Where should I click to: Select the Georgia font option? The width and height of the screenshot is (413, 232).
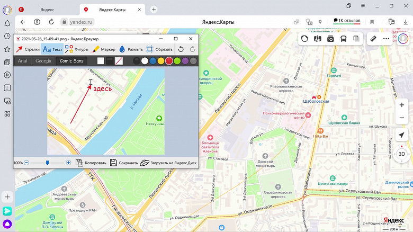(x=43, y=61)
